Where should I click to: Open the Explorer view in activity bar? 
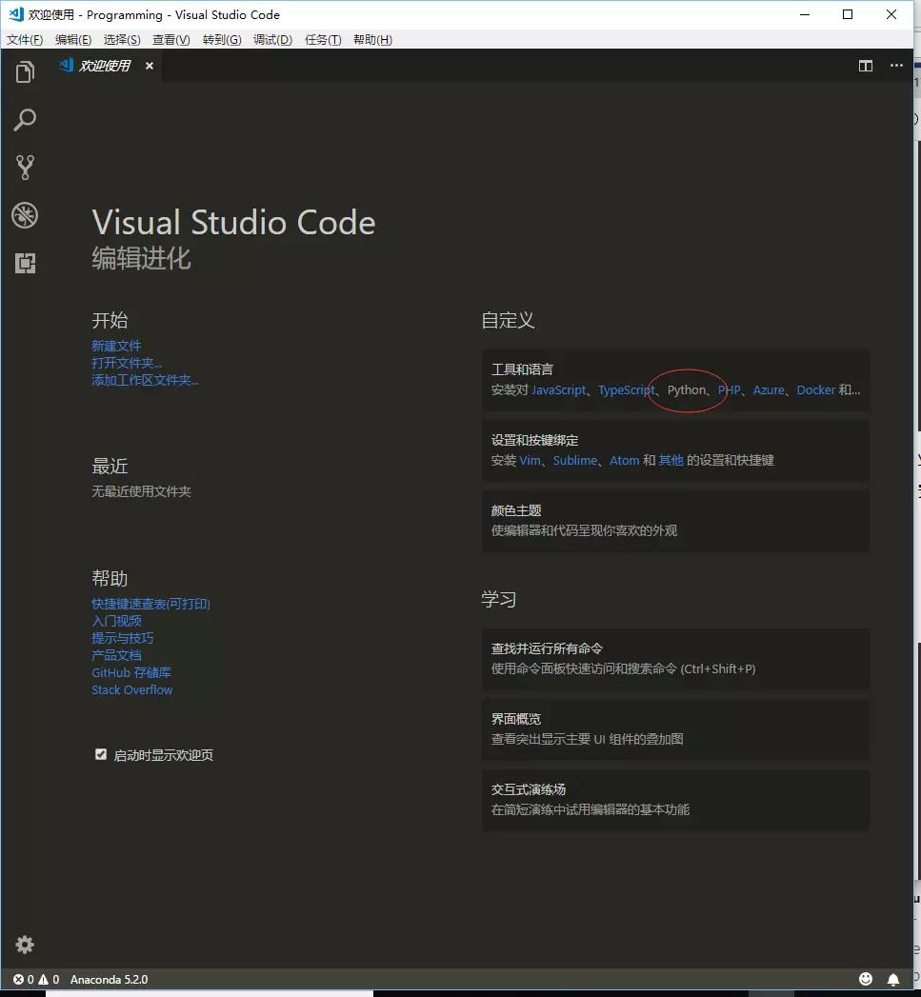[x=25, y=72]
